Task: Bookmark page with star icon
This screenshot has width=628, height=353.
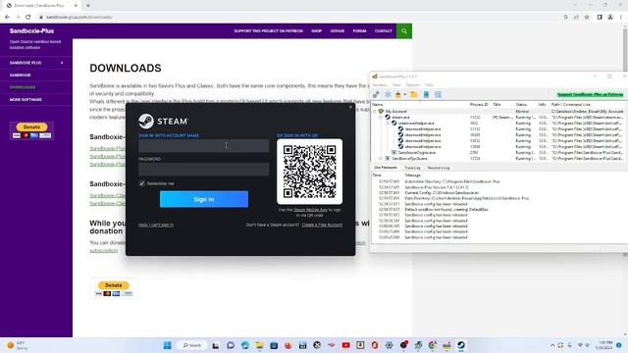Action: click(587, 17)
